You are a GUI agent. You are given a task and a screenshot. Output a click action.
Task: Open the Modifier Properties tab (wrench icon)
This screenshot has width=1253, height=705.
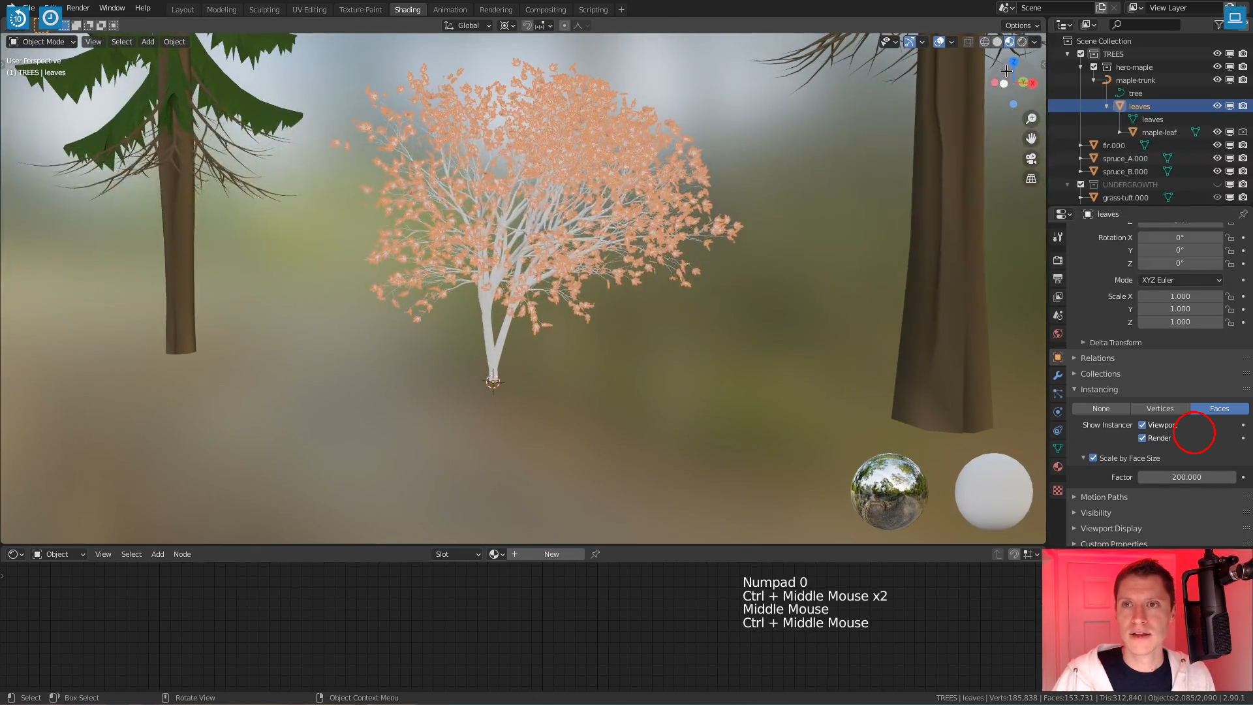(1057, 376)
